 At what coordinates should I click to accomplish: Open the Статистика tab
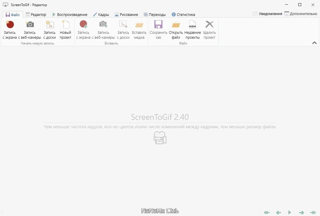pos(183,15)
